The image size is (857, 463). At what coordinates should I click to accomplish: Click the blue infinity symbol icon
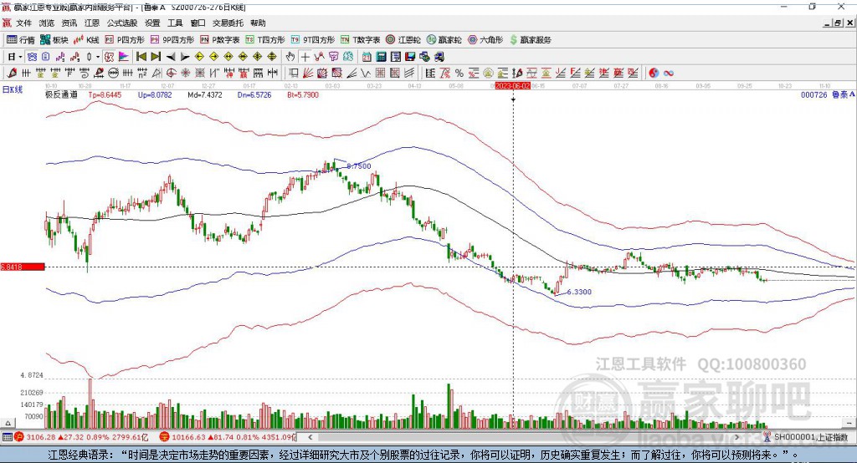pos(669,74)
